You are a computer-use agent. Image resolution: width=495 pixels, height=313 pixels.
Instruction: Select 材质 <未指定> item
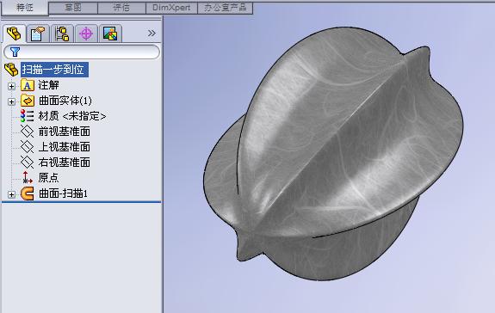tap(72, 116)
